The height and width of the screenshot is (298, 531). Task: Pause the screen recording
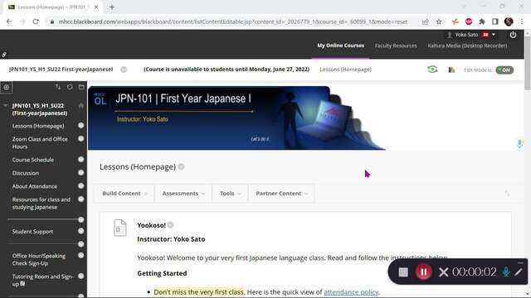coord(423,272)
